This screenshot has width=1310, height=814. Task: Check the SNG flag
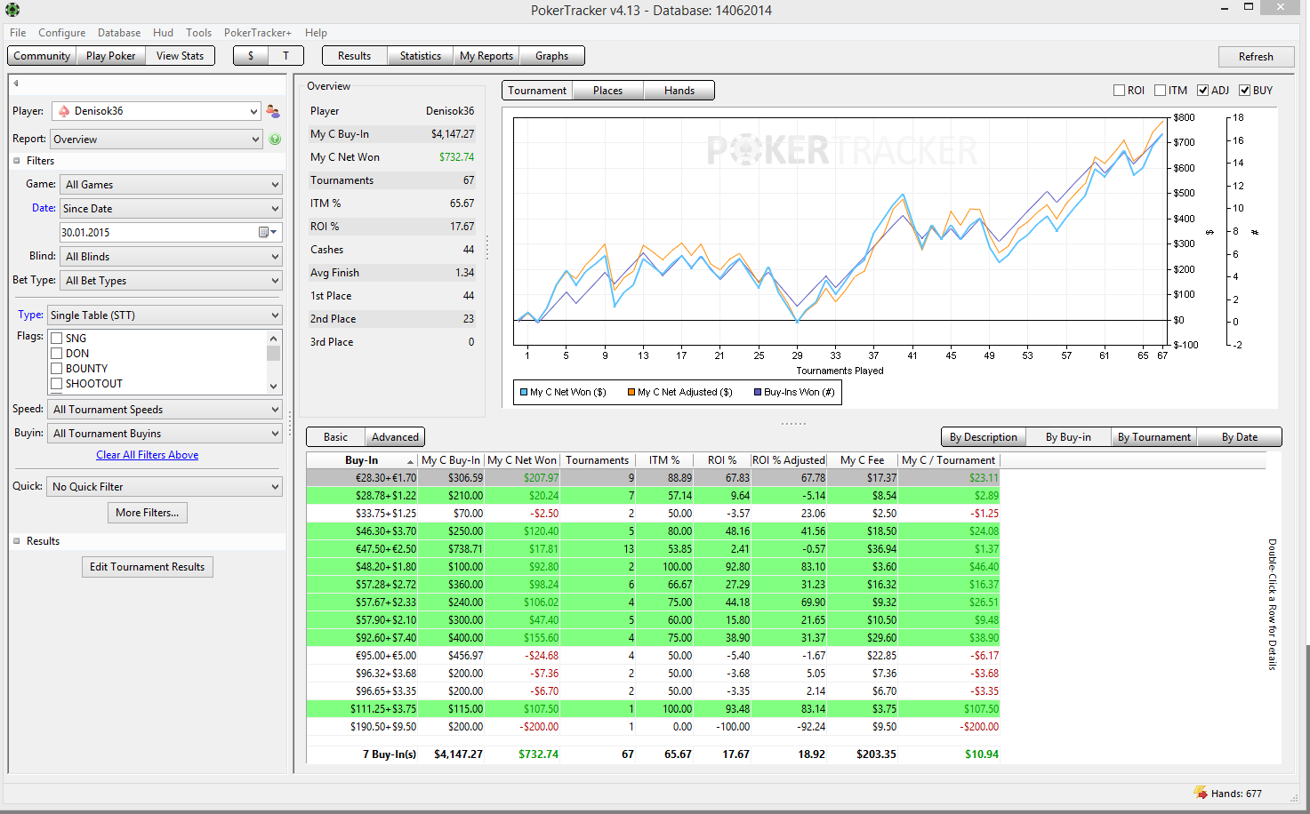tap(57, 339)
